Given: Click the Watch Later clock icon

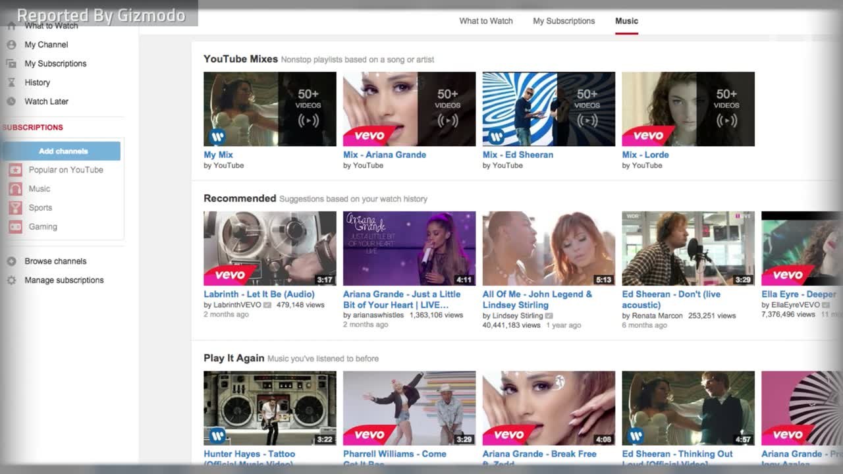Looking at the screenshot, I should [11, 101].
